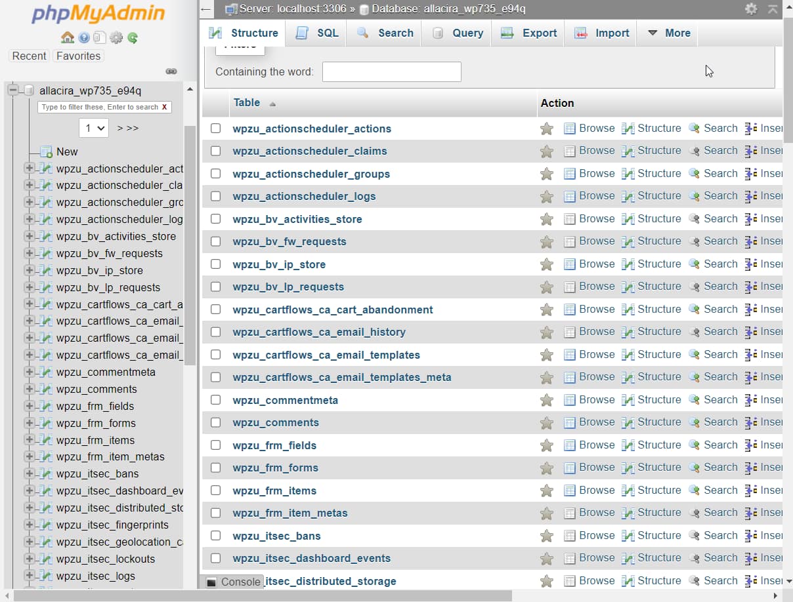Open the More menu
The height and width of the screenshot is (602, 793).
pos(668,33)
